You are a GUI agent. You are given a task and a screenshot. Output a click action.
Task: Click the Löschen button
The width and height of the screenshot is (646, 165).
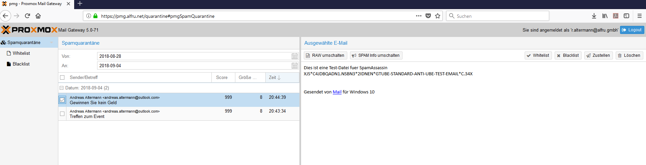click(x=629, y=55)
